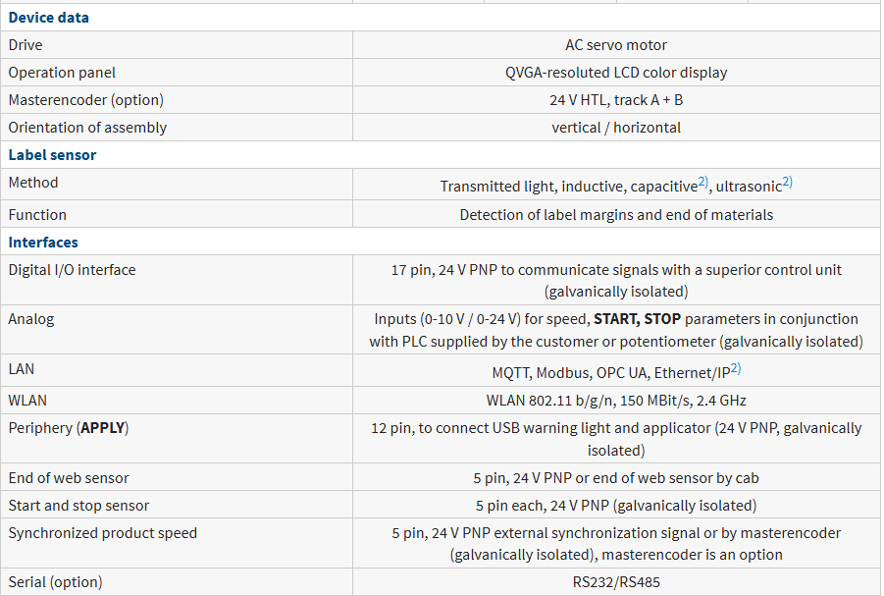
Task: Click the Device data section heading
Action: click(48, 18)
